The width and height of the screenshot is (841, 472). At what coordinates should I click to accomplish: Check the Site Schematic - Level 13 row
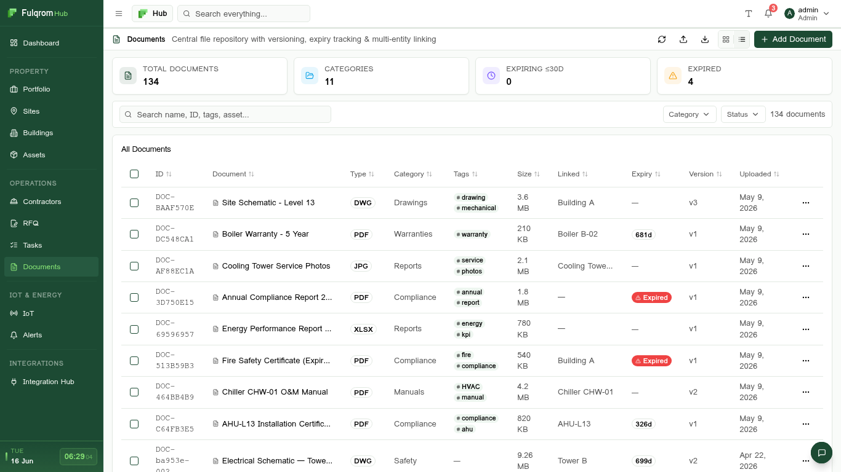[x=134, y=203]
